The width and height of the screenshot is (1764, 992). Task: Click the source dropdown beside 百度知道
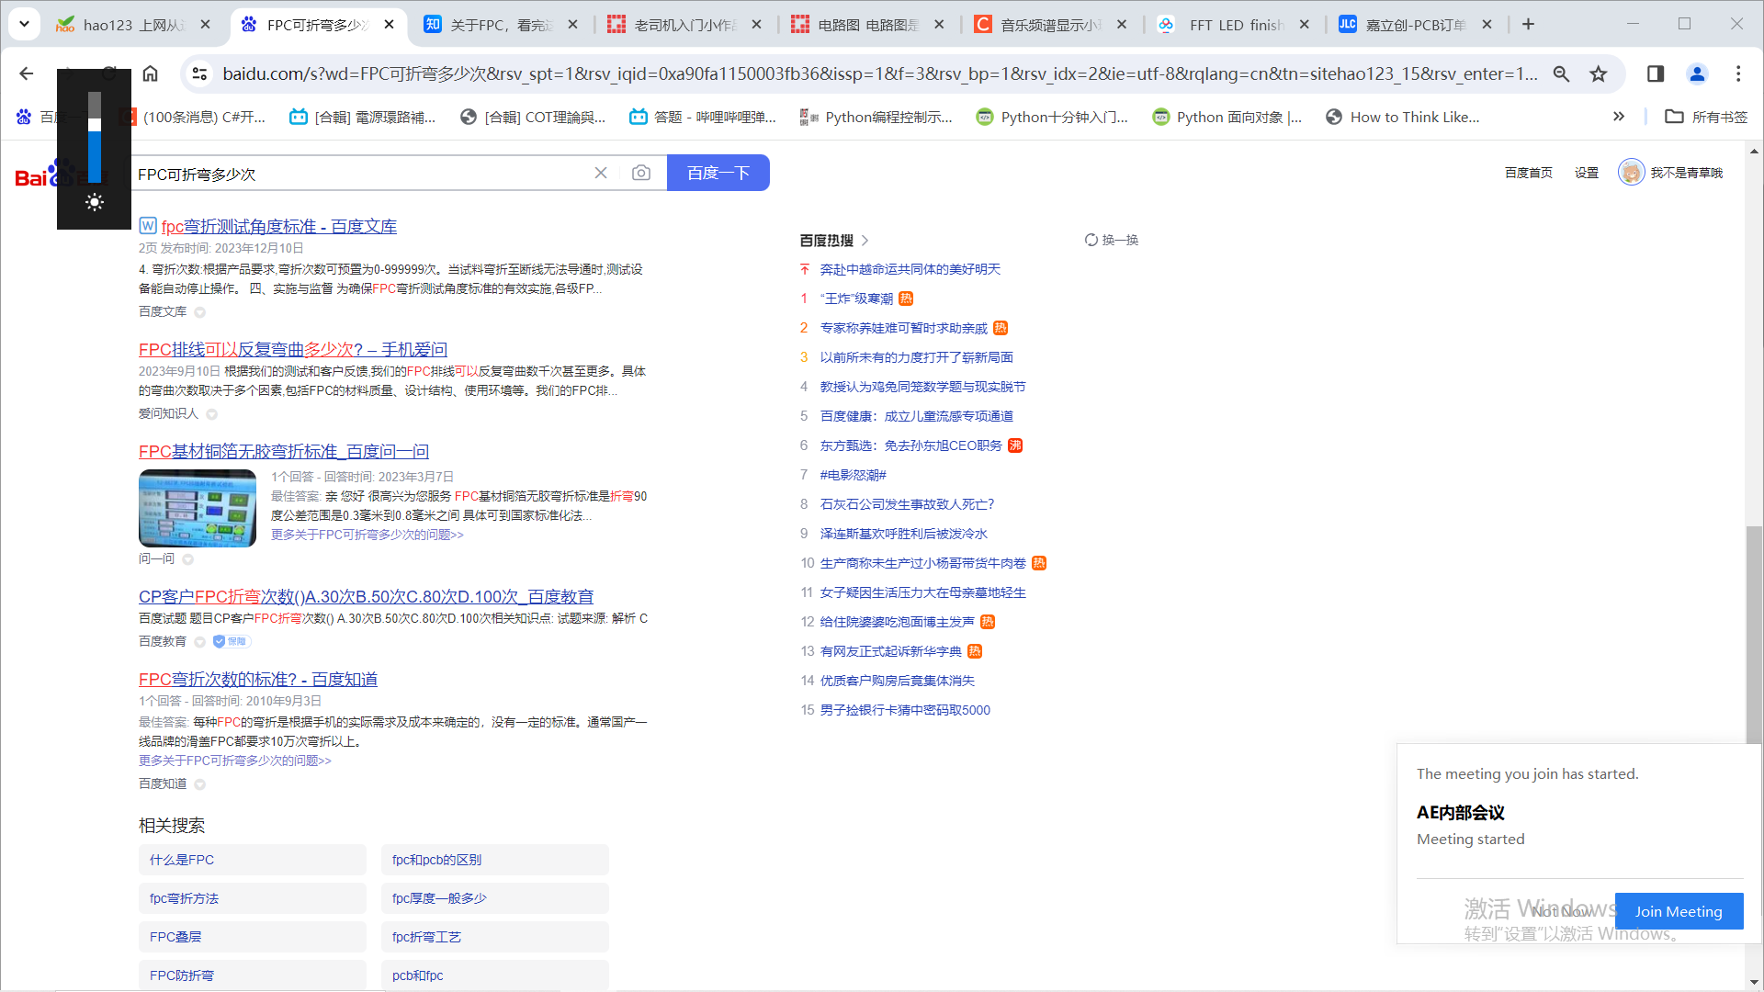pyautogui.click(x=199, y=784)
